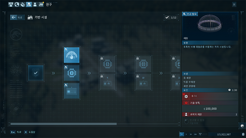Open the JW database icon
Viewport: 246px width, 138px height.
point(41,4)
